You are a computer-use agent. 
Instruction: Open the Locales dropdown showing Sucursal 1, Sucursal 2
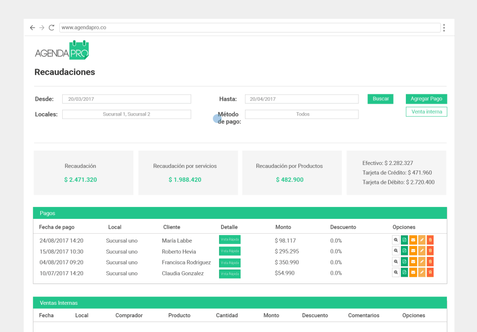[126, 114]
